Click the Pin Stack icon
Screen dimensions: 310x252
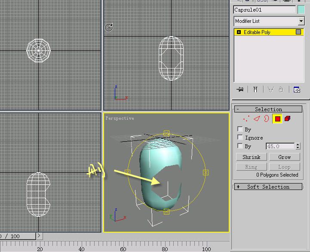pyautogui.click(x=240, y=89)
